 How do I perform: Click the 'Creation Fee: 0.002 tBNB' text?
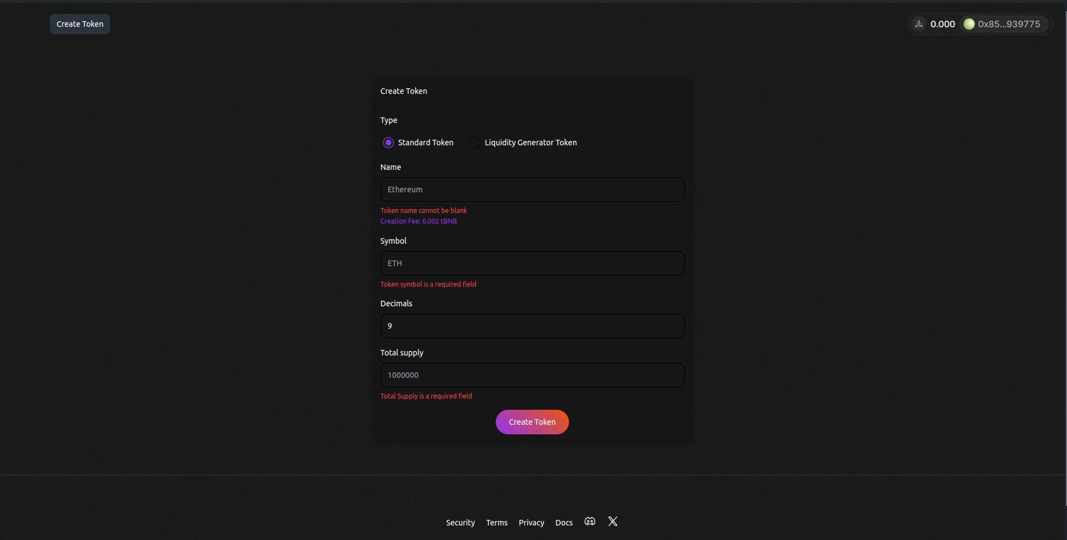[x=419, y=221]
